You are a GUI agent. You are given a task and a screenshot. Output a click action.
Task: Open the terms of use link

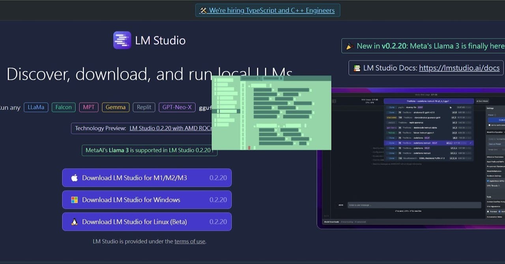(x=190, y=241)
